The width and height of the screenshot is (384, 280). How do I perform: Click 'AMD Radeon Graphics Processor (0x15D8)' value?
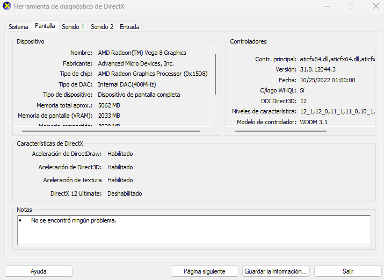(153, 74)
